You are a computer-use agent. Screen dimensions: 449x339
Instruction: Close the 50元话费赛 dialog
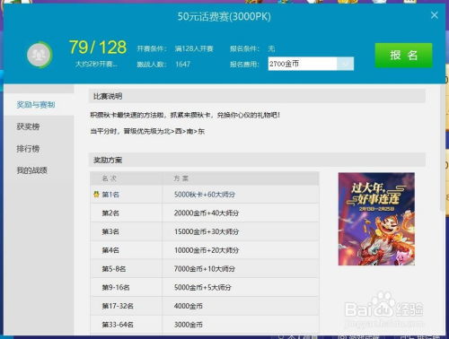pyautogui.click(x=435, y=15)
